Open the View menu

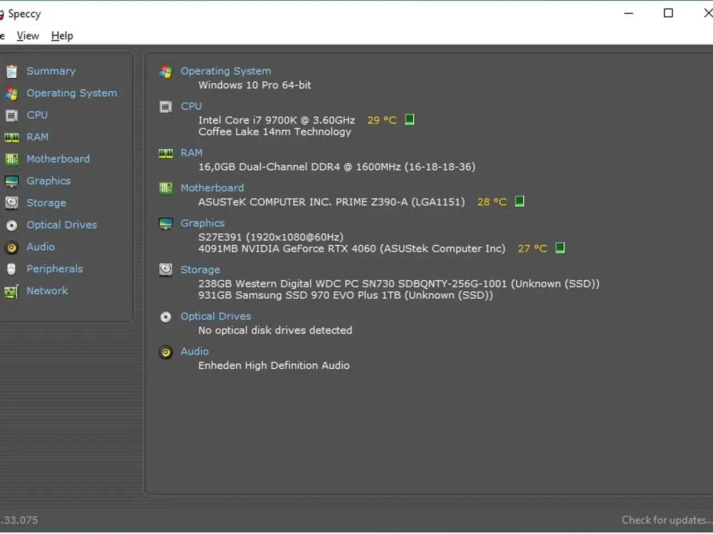28,36
